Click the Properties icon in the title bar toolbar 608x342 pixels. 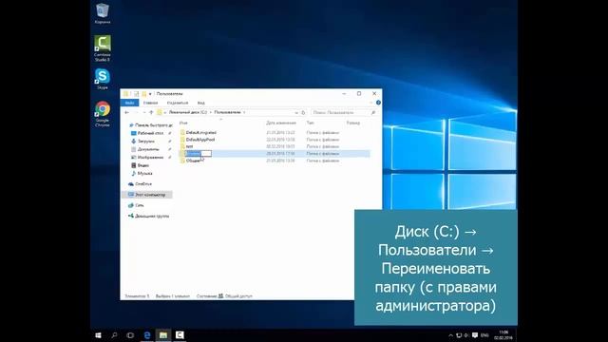(x=136, y=94)
